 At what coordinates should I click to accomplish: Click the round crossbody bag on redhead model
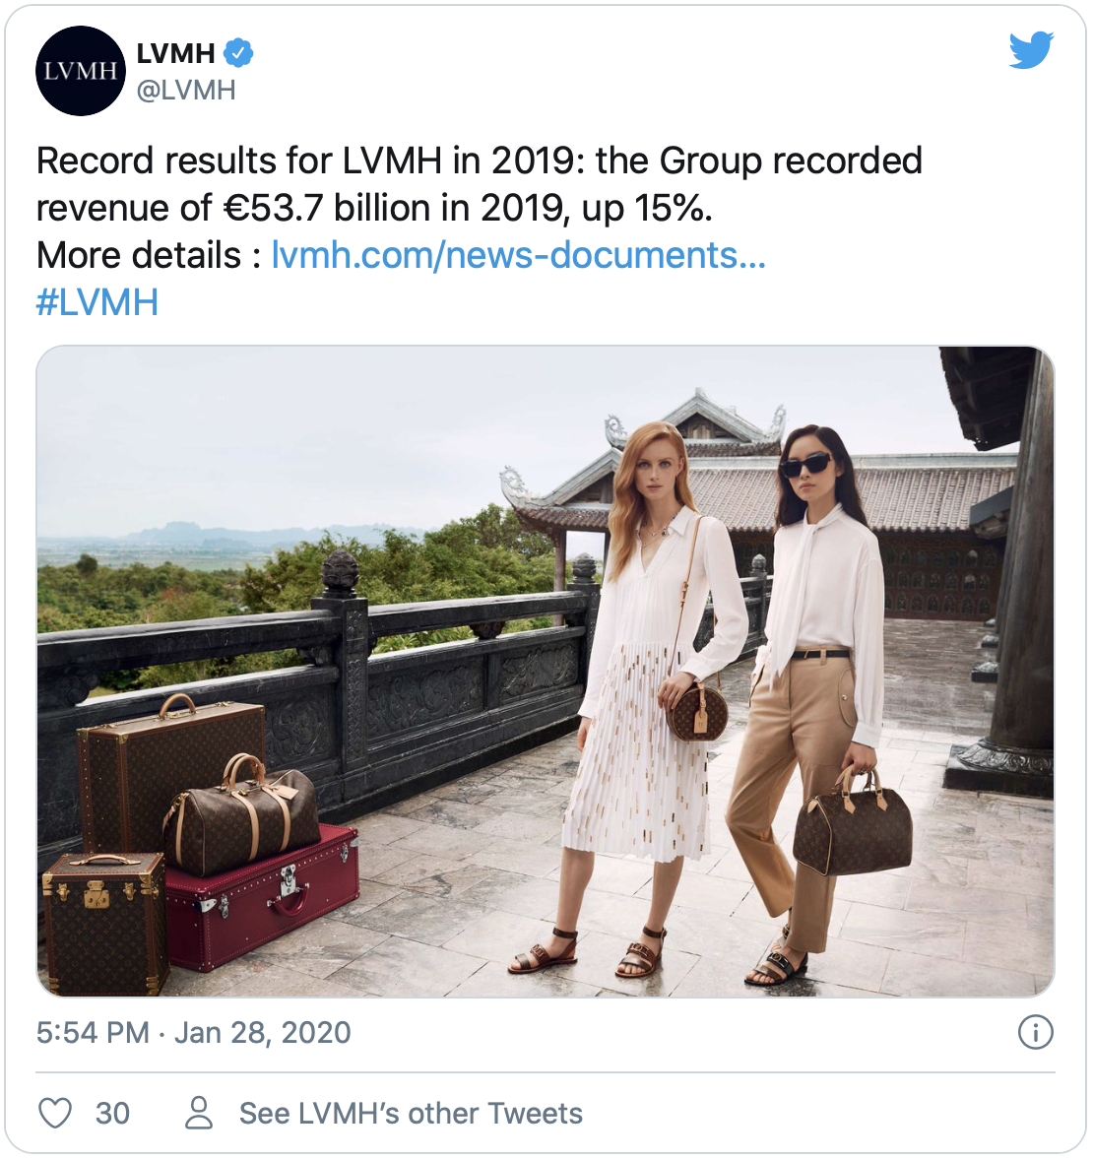(696, 712)
